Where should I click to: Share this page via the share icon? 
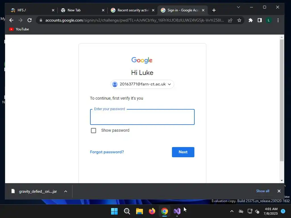pos(230,20)
